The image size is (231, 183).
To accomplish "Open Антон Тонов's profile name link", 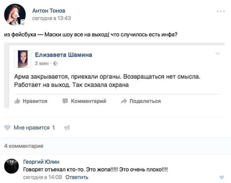I will click(49, 11).
